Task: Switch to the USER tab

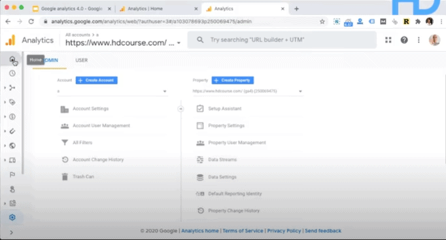Action: pyautogui.click(x=81, y=60)
